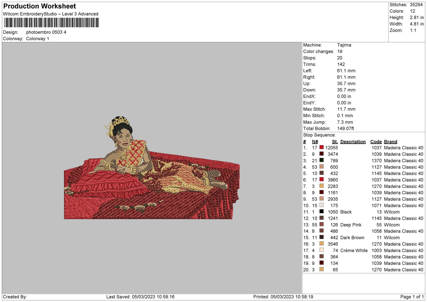
Task: Click 'Wilcom' brand in the Black row
Action: (x=392, y=212)
